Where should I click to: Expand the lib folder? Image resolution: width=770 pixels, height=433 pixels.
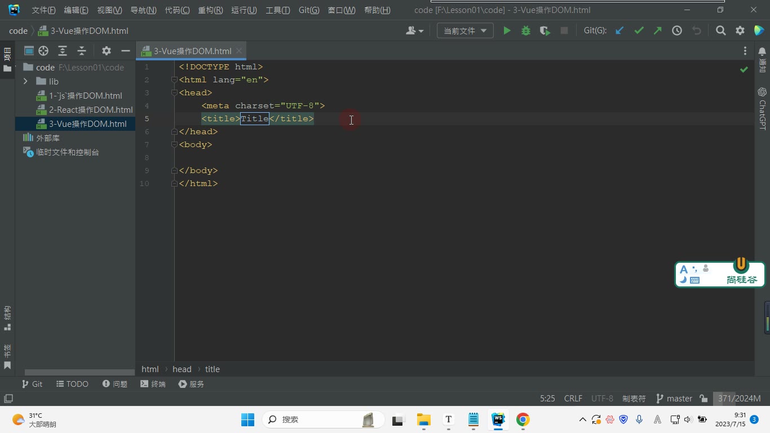coord(25,81)
